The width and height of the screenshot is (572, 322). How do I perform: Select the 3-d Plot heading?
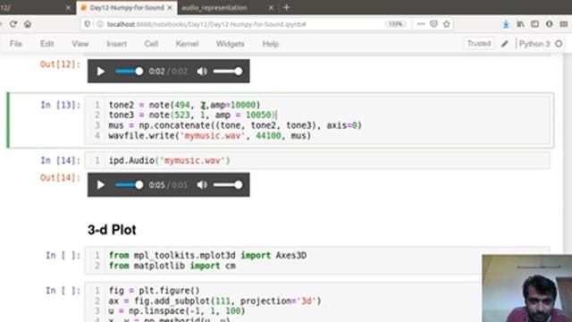coord(112,230)
